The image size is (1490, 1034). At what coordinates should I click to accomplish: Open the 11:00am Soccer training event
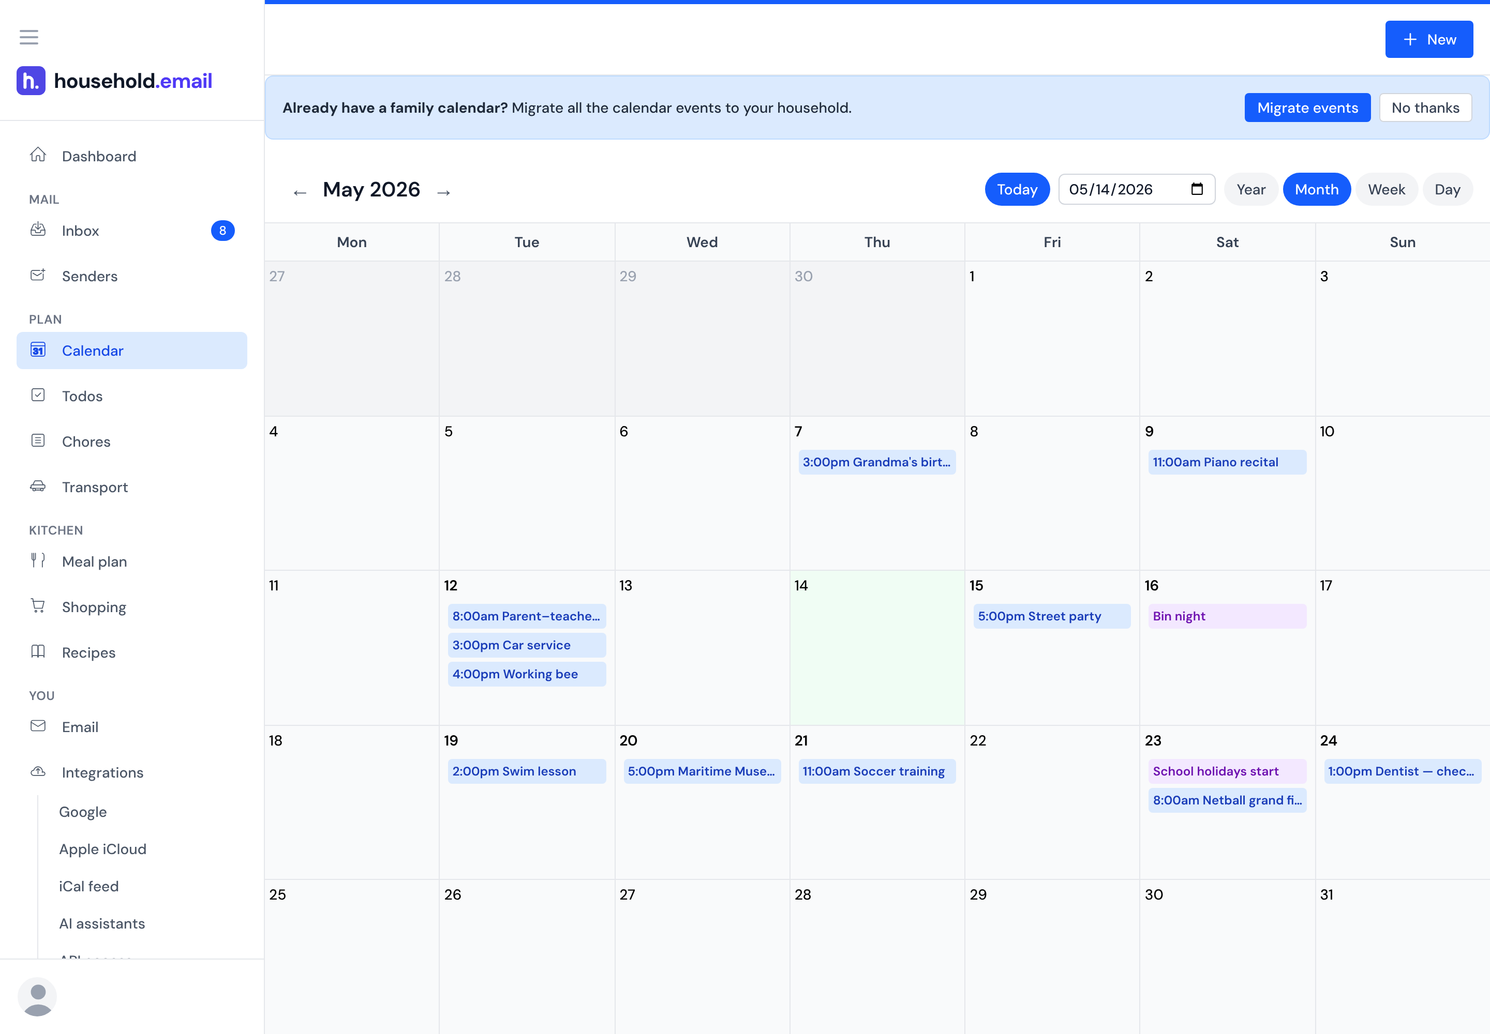click(876, 771)
